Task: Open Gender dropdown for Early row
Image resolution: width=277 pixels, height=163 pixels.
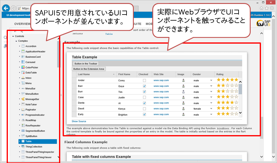Action: coord(211,115)
